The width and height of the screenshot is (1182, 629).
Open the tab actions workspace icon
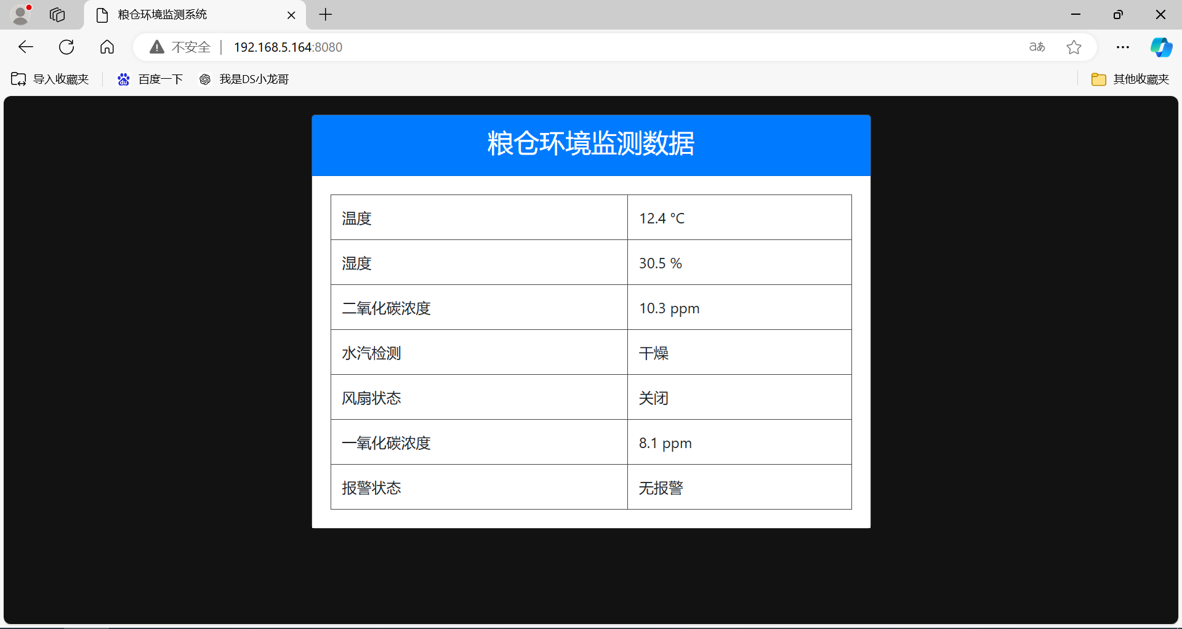[x=57, y=15]
